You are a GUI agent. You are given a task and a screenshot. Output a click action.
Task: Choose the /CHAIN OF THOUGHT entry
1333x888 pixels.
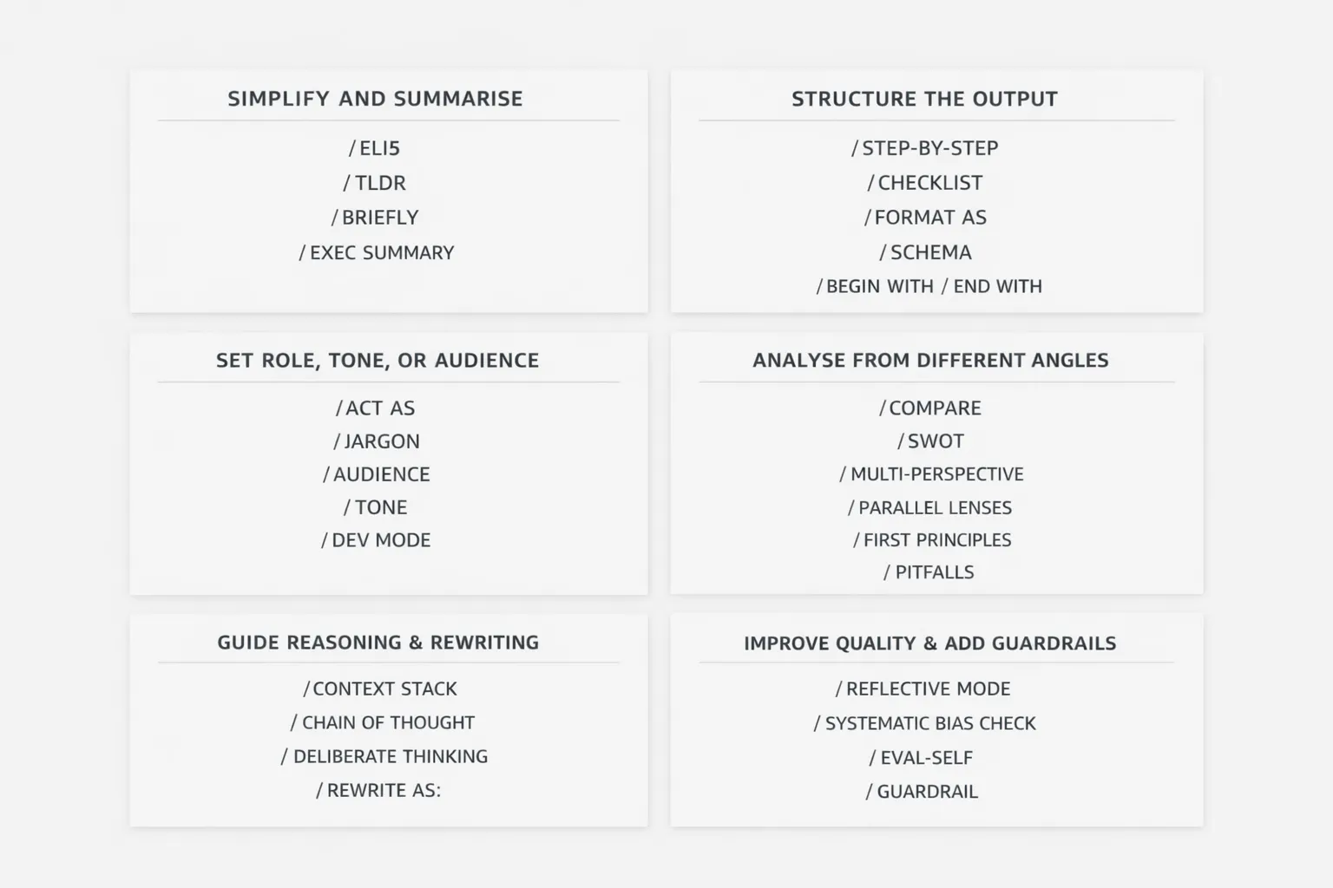coord(383,722)
